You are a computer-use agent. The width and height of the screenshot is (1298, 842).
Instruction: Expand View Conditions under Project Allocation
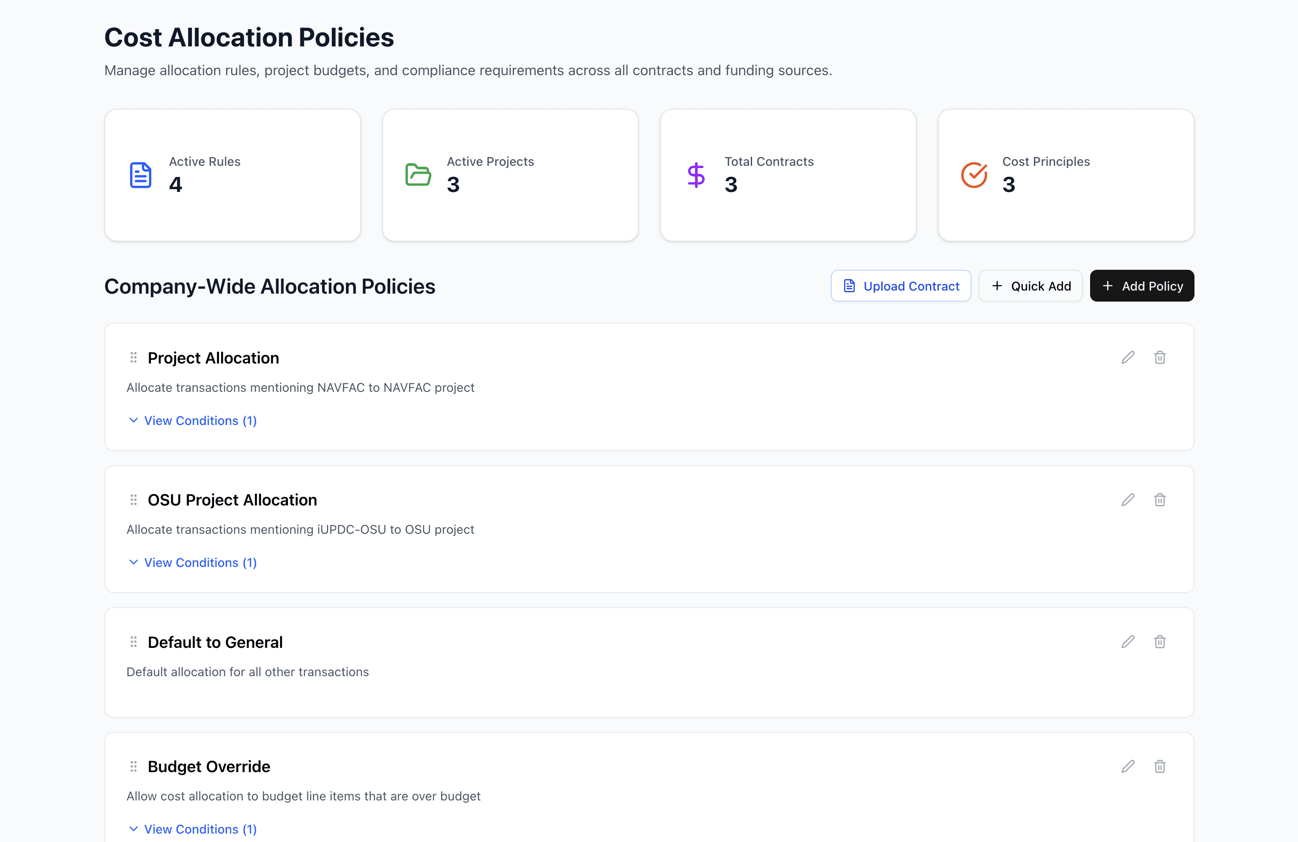point(192,421)
